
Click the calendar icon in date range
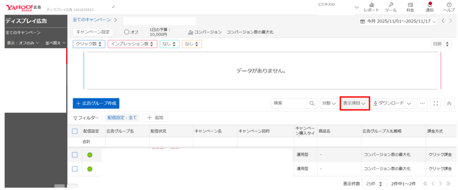[x=362, y=21]
